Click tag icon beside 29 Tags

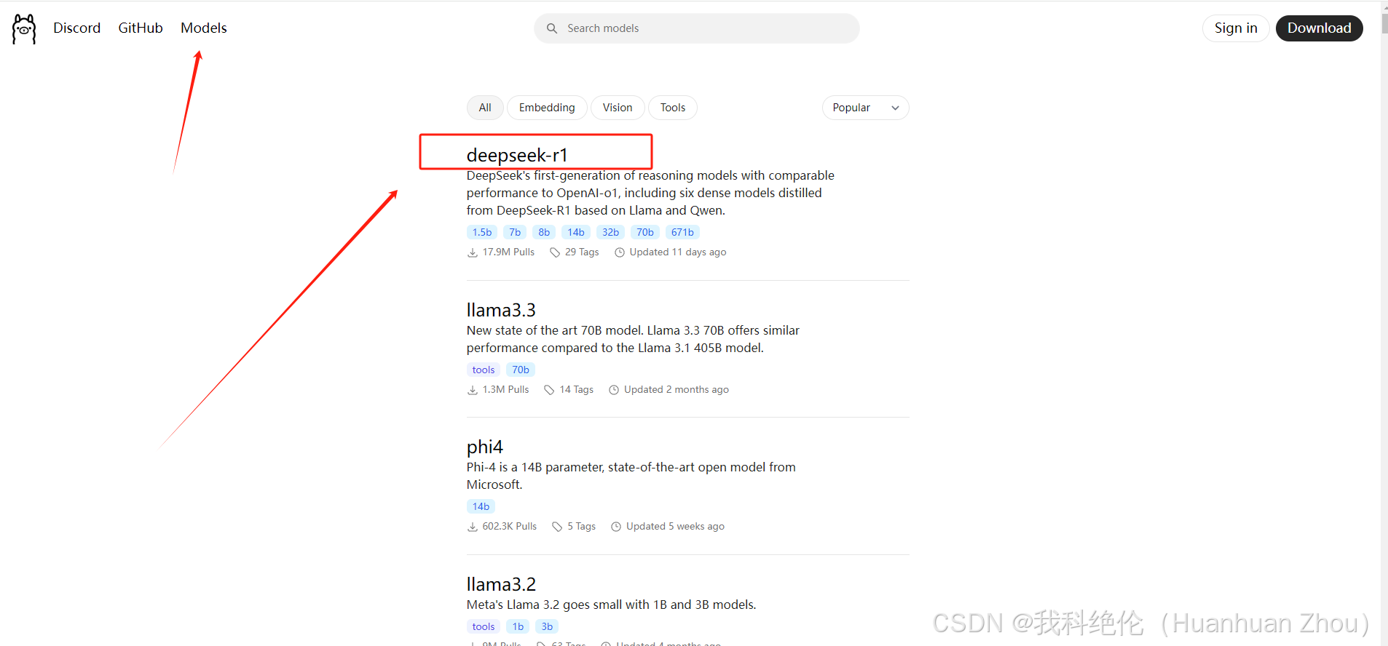pyautogui.click(x=555, y=252)
